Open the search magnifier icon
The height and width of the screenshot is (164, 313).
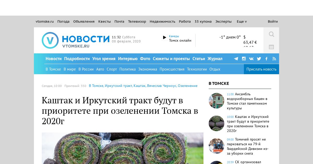tap(271, 34)
